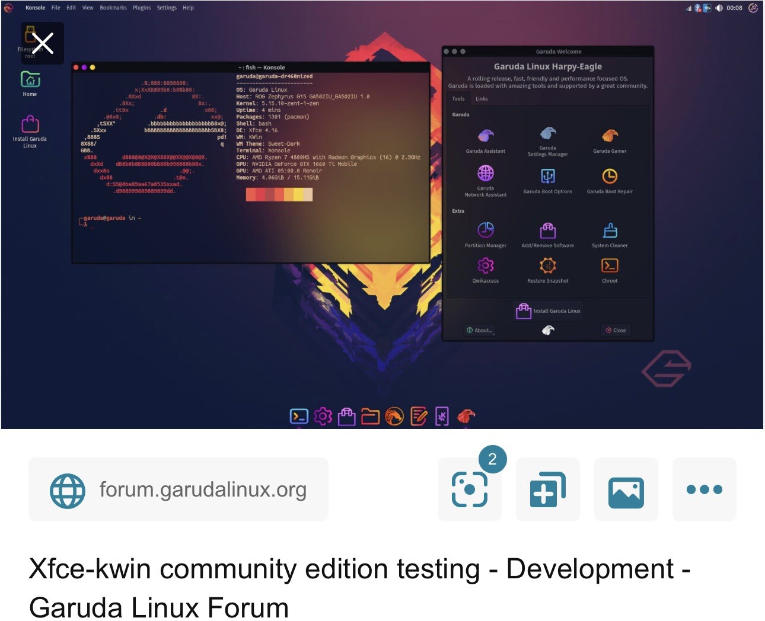
Task: Switch to the Tools tab in Garuda Welcome
Action: tap(458, 99)
